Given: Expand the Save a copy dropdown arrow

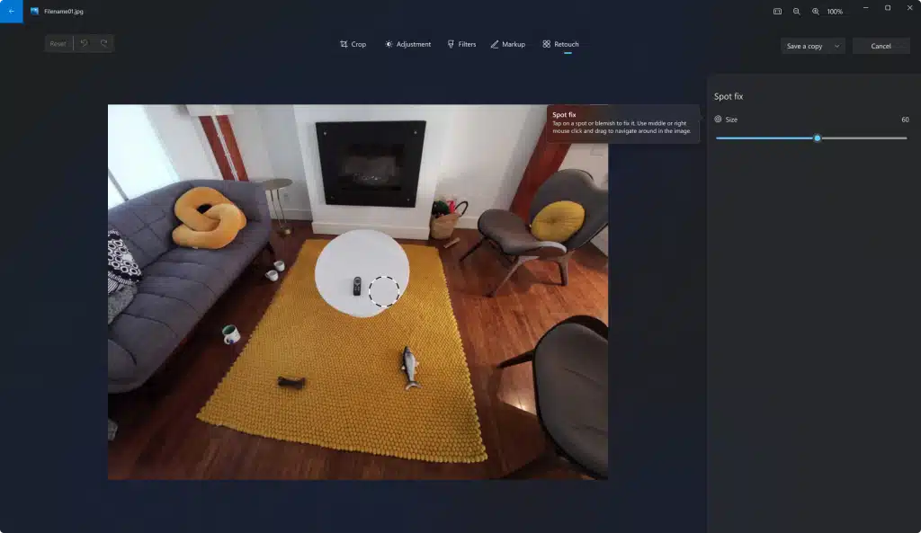Looking at the screenshot, I should point(837,46).
